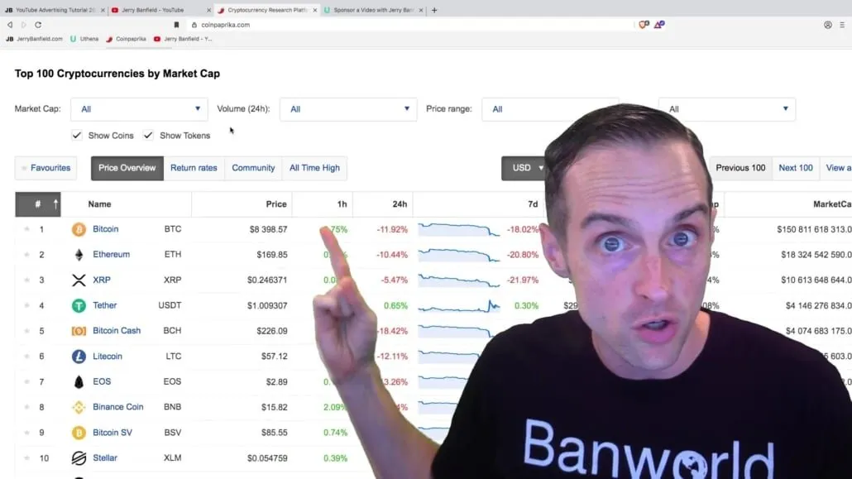Sort by the rank # column arrow

(x=55, y=204)
